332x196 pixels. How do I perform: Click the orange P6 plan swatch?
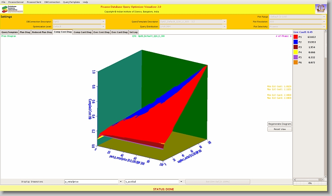coord(296,62)
